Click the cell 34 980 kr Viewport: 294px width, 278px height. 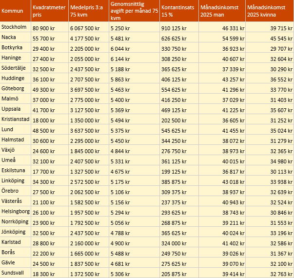tap(270, 160)
